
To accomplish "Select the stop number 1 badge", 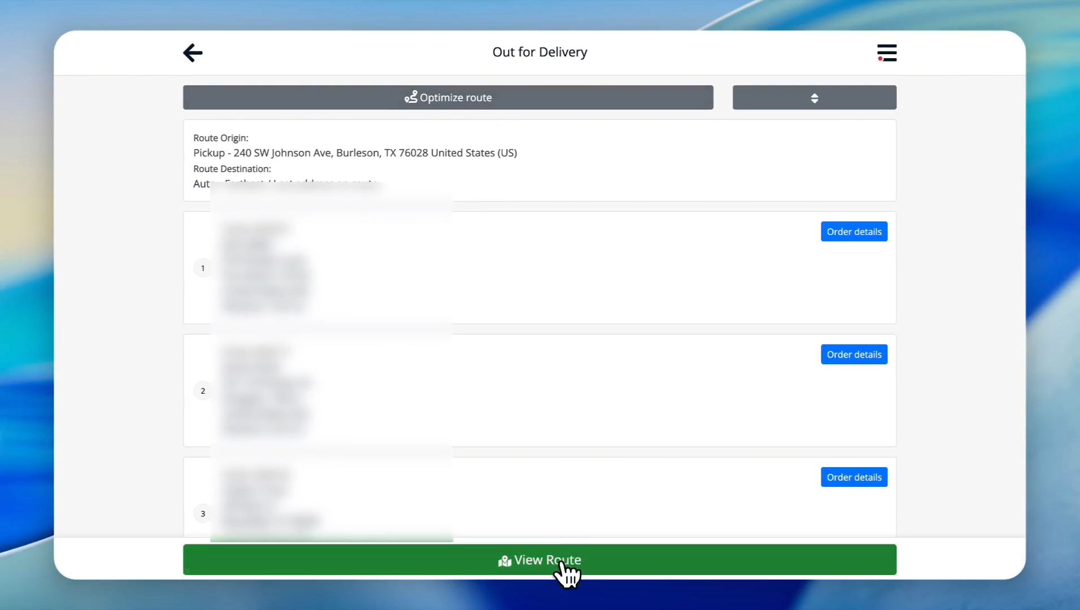I will point(203,268).
